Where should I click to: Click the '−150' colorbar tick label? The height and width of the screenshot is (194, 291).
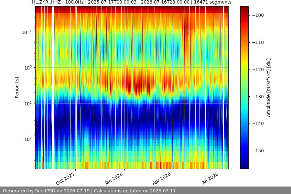tap(258, 151)
